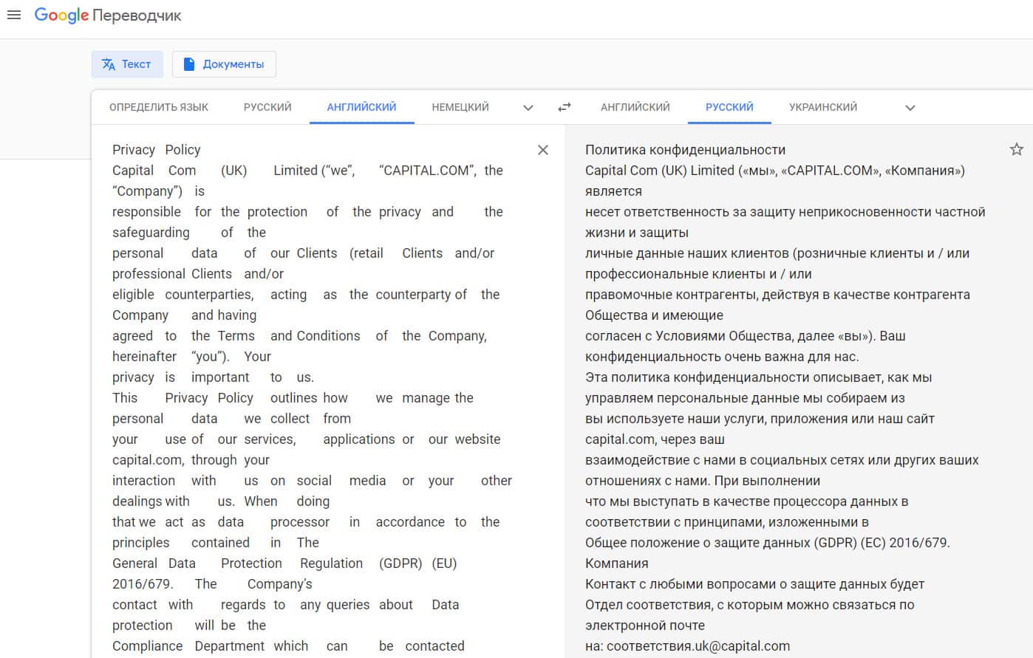Select Английский as source language
The width and height of the screenshot is (1033, 658).
click(x=361, y=107)
